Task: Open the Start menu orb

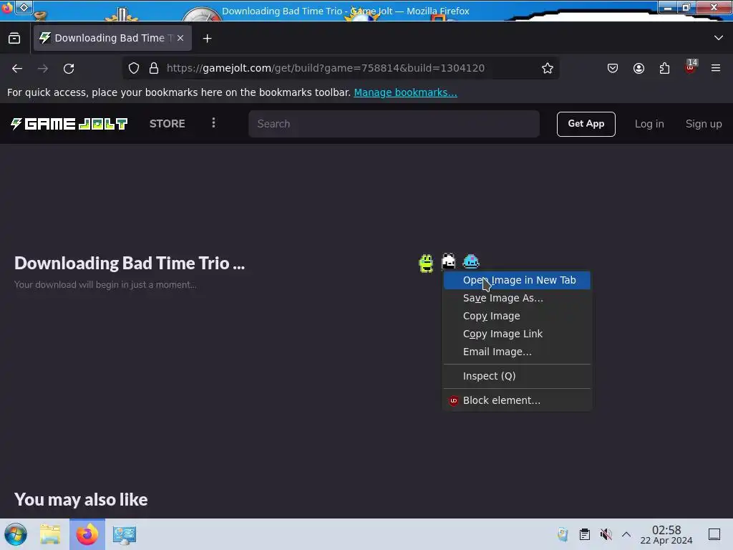Action: tap(16, 534)
